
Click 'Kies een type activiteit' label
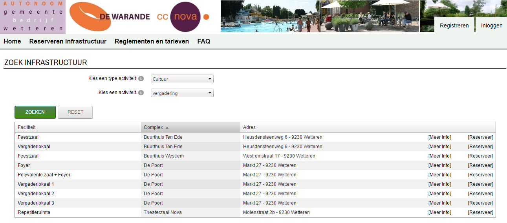pyautogui.click(x=112, y=78)
